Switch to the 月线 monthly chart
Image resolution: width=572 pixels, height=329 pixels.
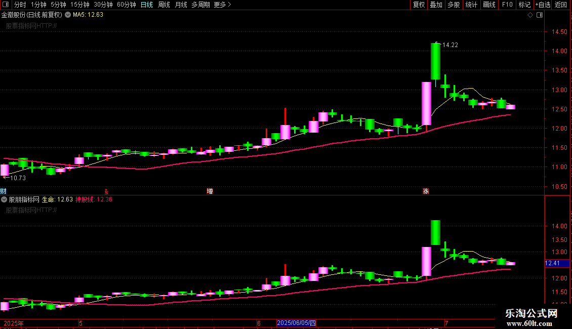pyautogui.click(x=181, y=5)
